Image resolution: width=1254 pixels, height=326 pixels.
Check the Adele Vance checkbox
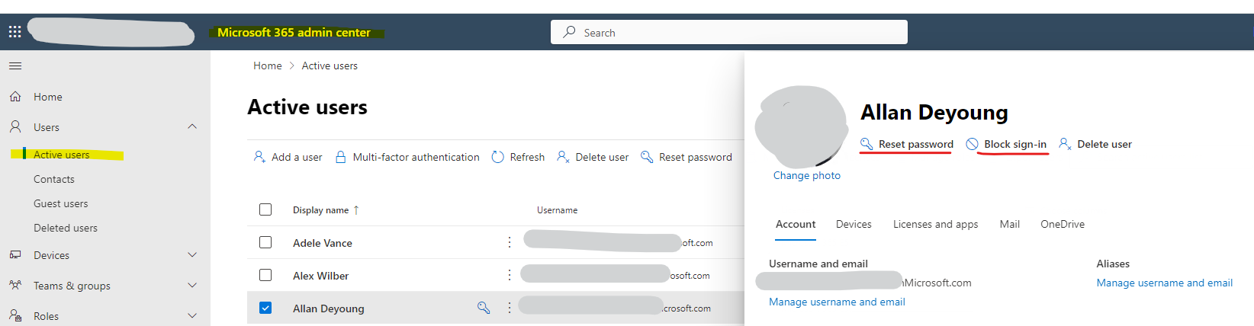coord(265,242)
